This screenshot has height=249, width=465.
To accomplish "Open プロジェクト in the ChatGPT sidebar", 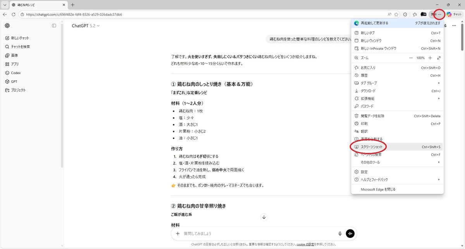I will tap(19, 90).
